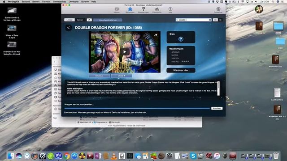Launch Google Chrome from the Dock
The image size is (287, 161).
click(67, 156)
